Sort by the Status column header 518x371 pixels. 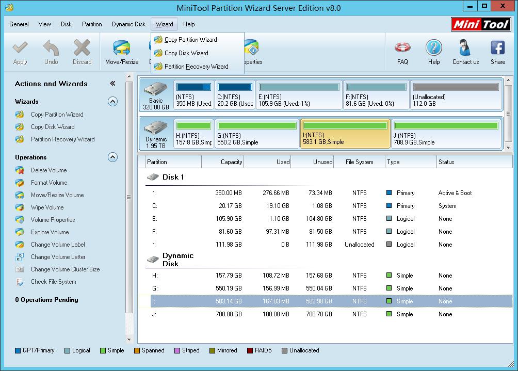point(474,162)
